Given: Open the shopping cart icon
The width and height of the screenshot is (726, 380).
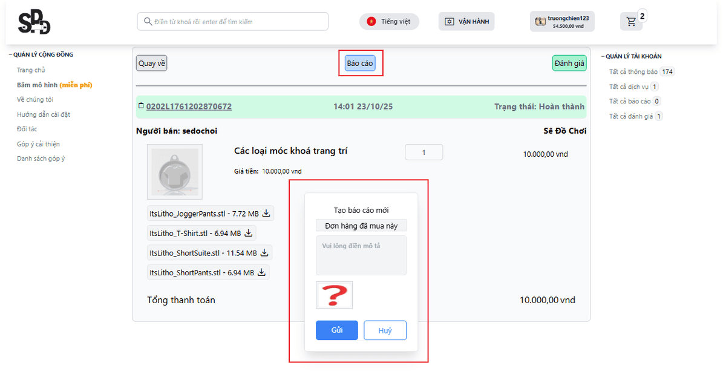Looking at the screenshot, I should click(631, 22).
